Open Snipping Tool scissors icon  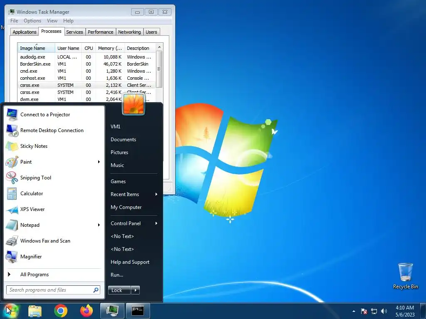point(12,178)
